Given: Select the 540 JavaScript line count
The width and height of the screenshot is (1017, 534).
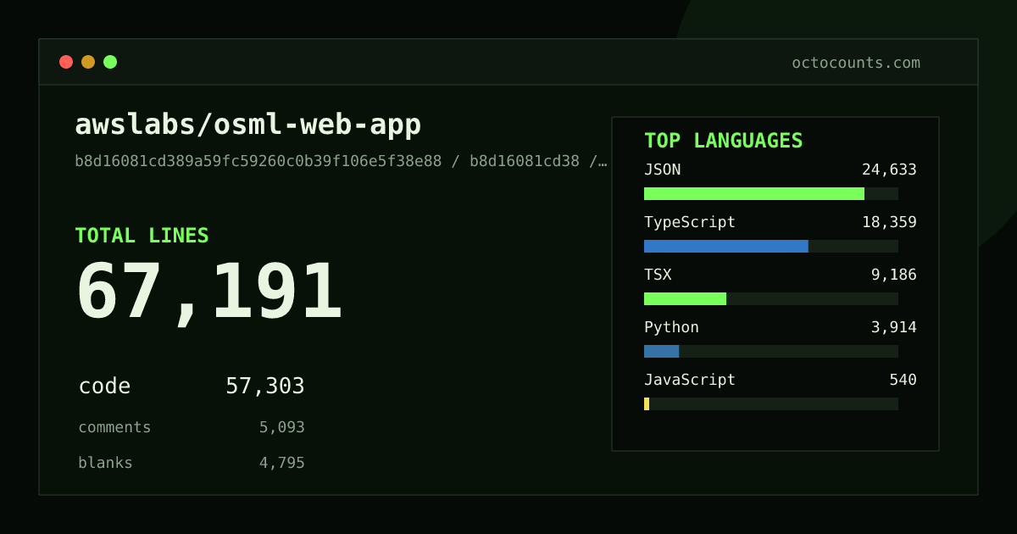Looking at the screenshot, I should click(x=903, y=380).
